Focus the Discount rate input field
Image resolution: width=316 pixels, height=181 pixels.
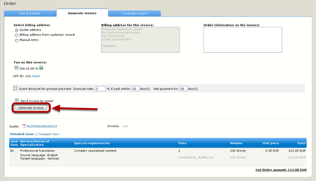tap(100, 89)
